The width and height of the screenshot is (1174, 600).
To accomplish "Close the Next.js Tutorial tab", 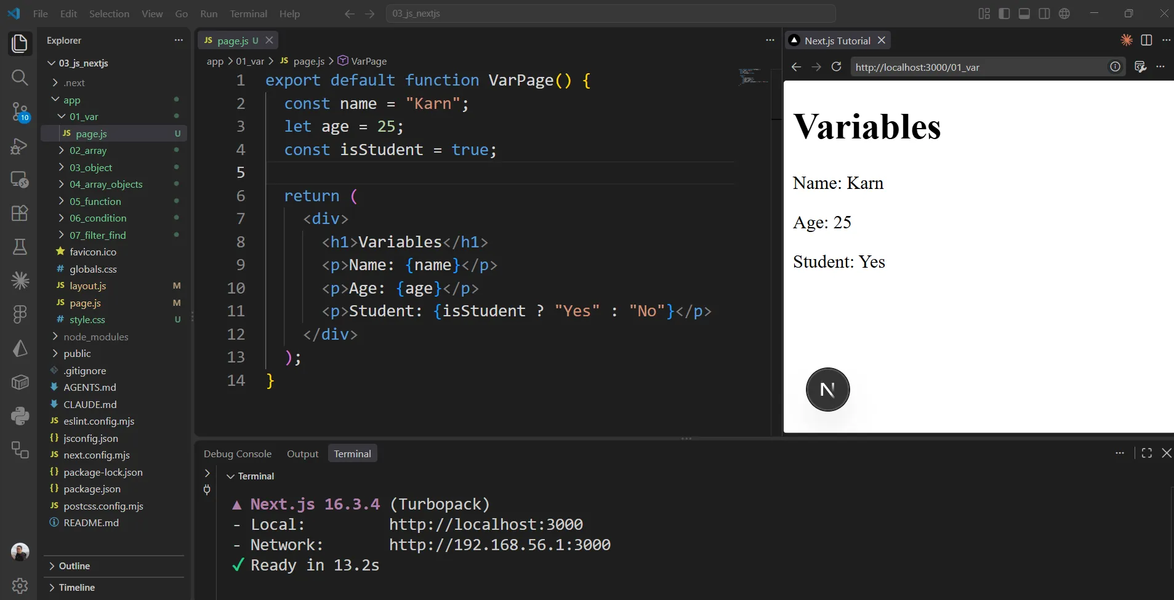I will [x=882, y=40].
